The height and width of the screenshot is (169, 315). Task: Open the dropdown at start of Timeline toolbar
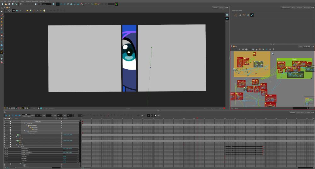click(x=80, y=115)
